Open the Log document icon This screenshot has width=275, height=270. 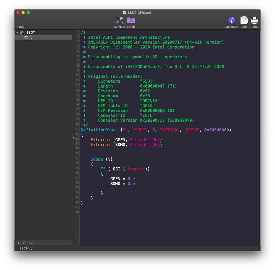(244, 20)
